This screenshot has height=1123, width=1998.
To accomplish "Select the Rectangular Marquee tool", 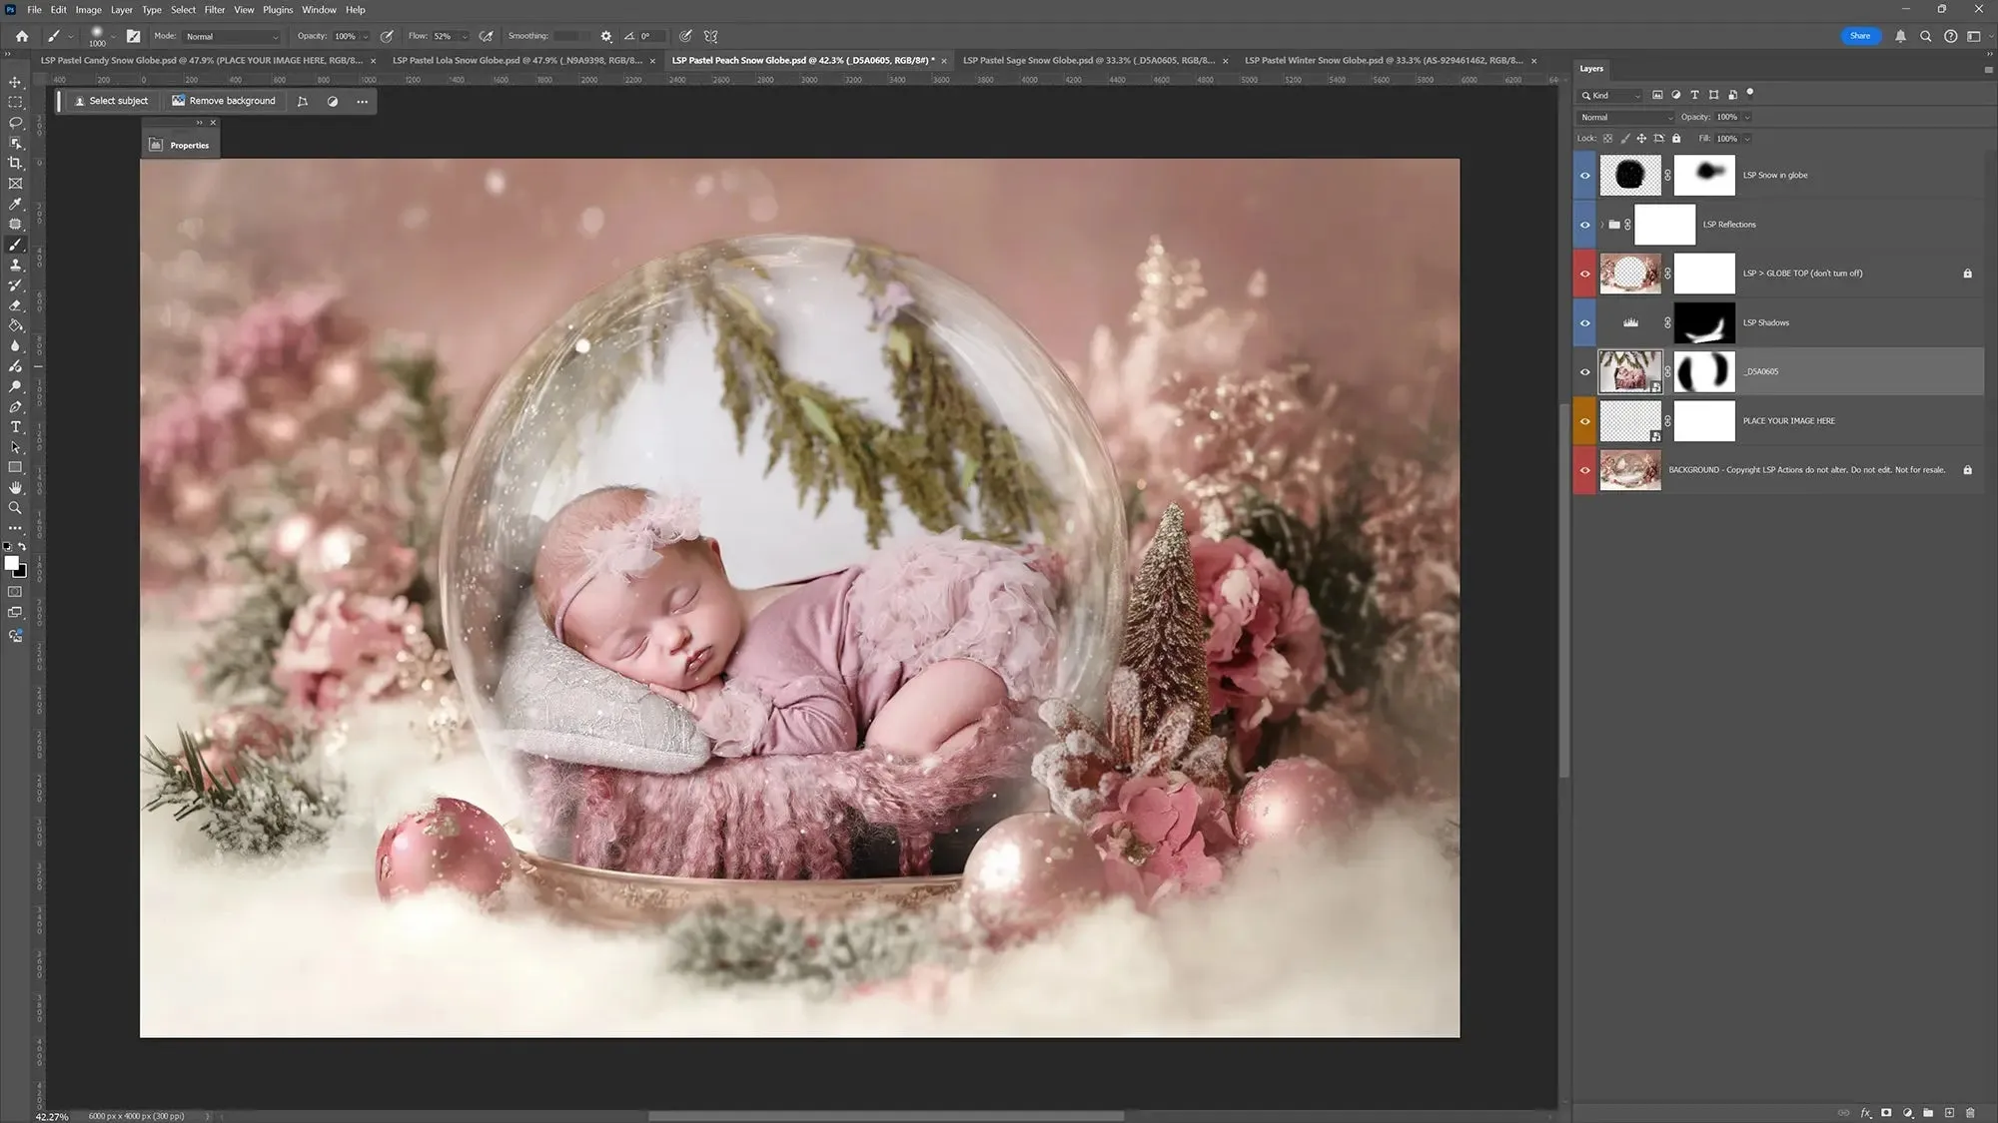I will (x=15, y=102).
